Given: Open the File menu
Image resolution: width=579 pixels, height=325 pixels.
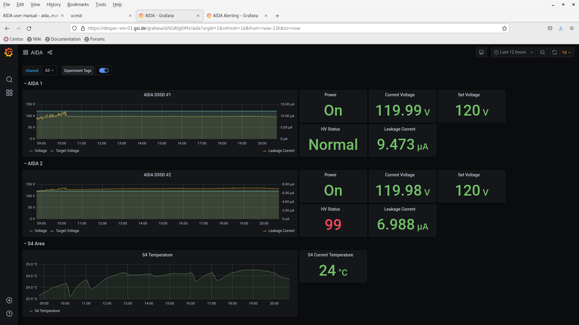Looking at the screenshot, I should coord(7,5).
